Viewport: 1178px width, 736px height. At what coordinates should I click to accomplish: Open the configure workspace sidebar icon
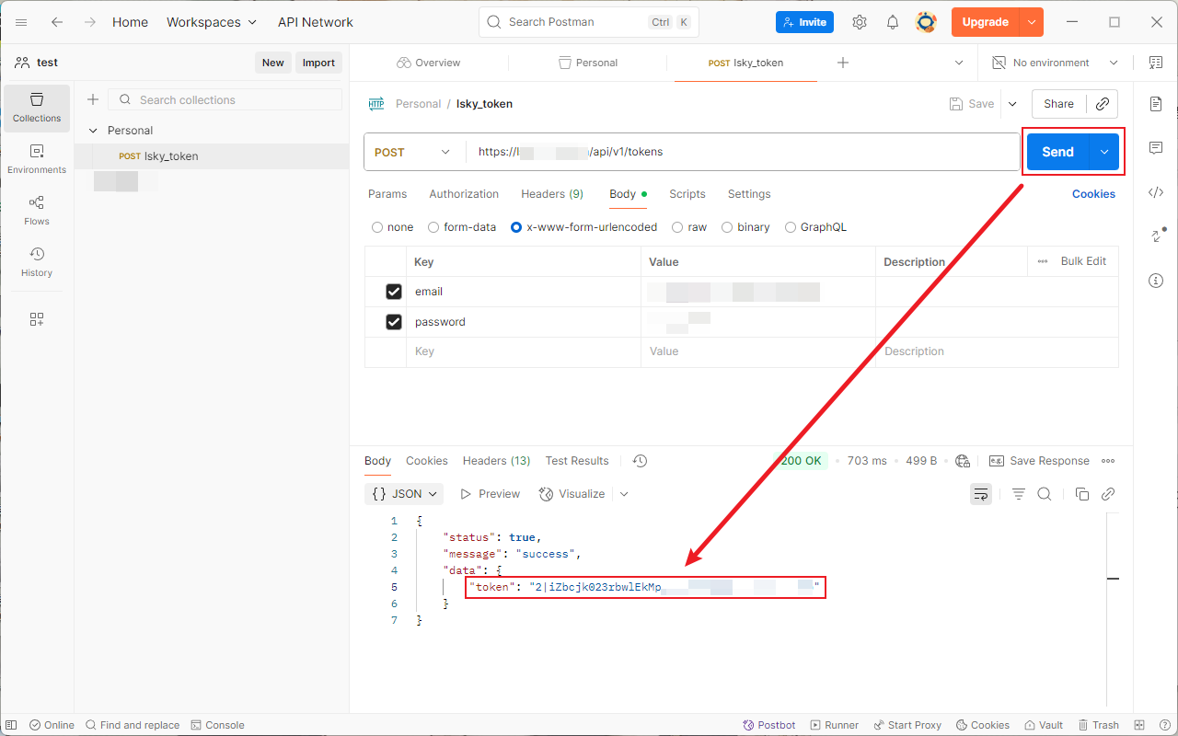[x=37, y=319]
